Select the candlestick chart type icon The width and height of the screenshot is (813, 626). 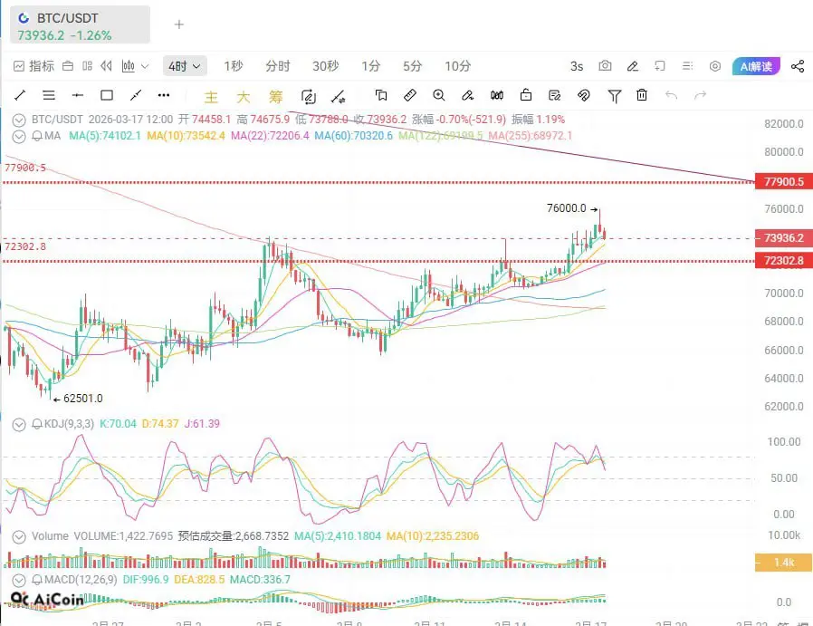click(128, 66)
